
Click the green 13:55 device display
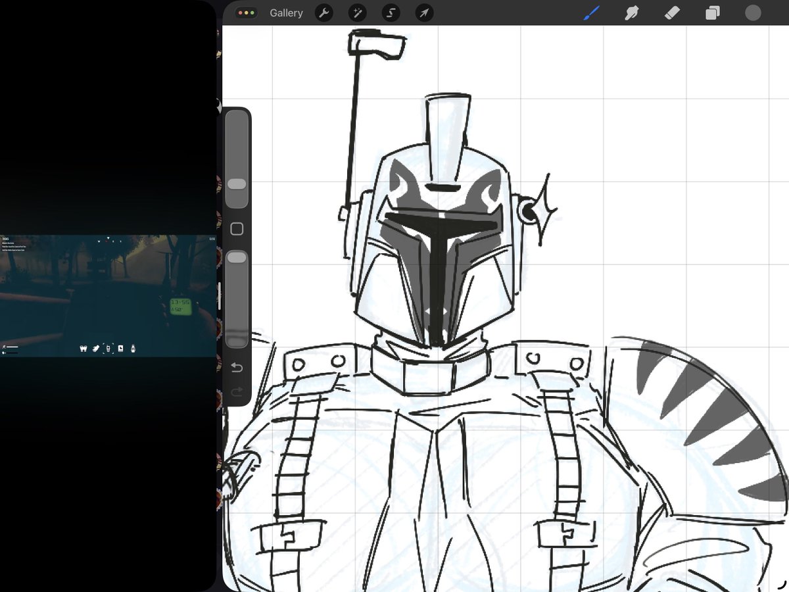click(181, 306)
